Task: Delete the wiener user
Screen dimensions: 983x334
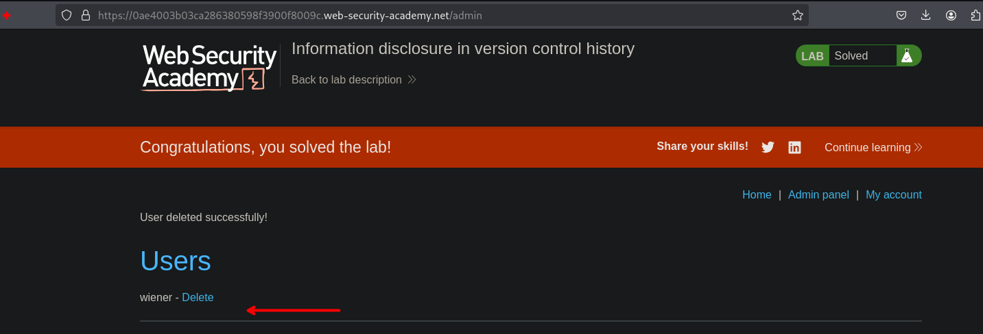Action: (198, 298)
